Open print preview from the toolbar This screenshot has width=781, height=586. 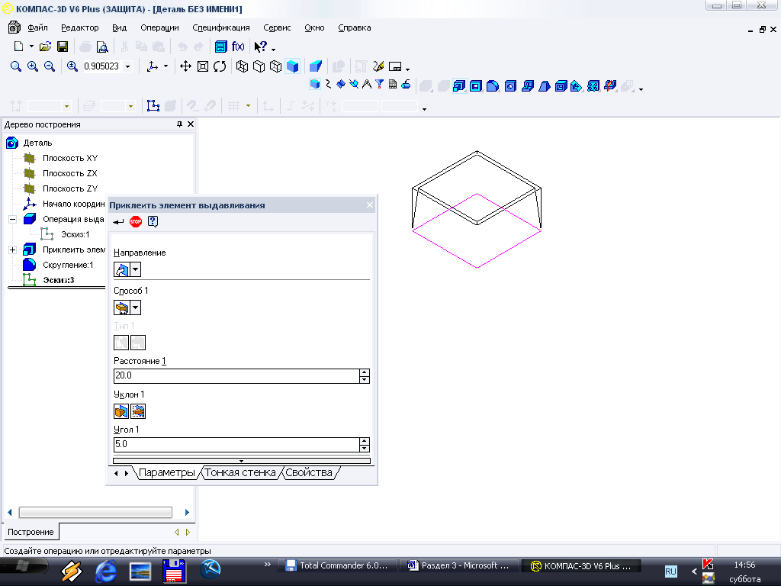102,47
